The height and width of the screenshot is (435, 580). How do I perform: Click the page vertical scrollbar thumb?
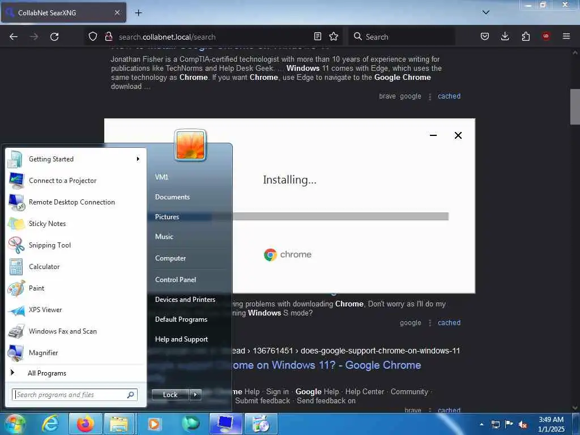click(575, 106)
